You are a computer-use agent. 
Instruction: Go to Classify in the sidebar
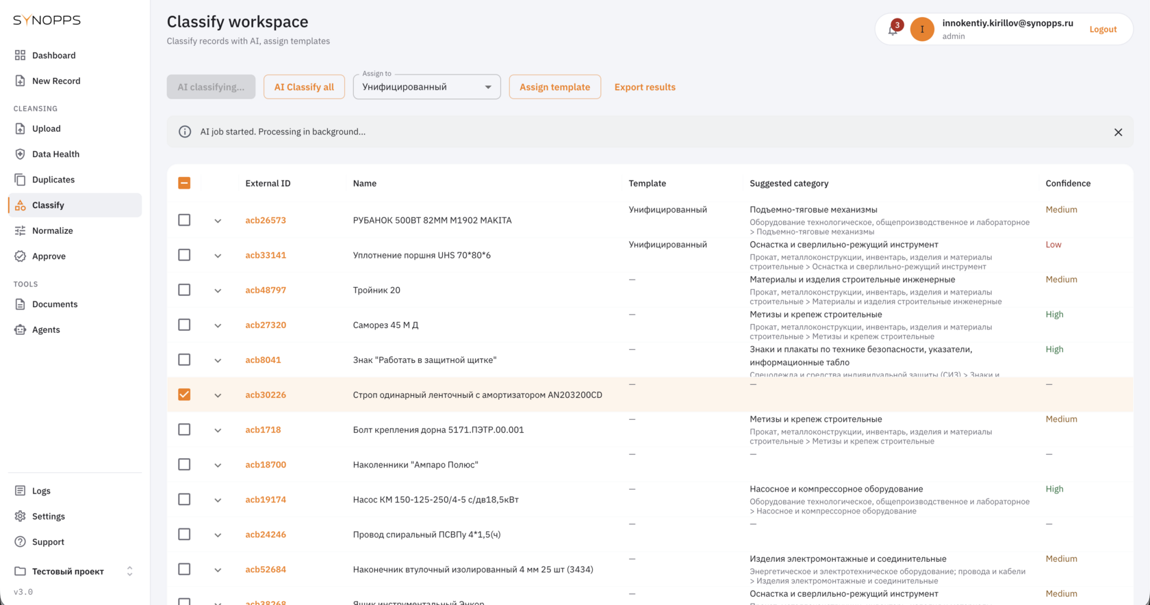click(75, 205)
